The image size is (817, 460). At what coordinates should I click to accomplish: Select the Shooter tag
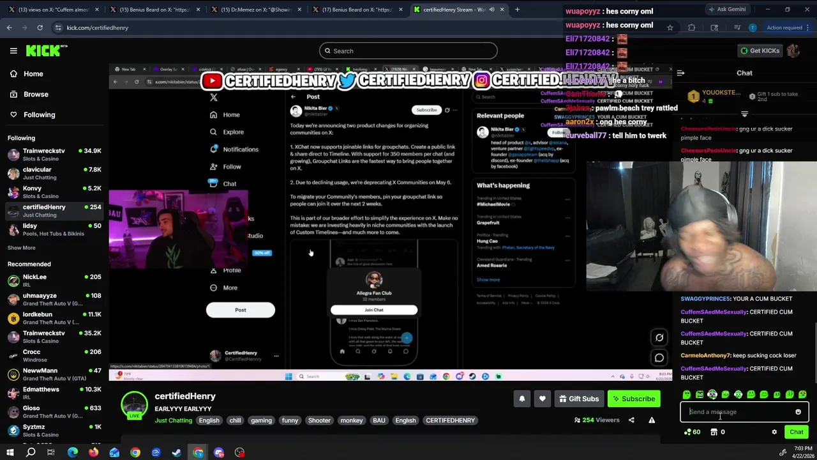[319, 420]
